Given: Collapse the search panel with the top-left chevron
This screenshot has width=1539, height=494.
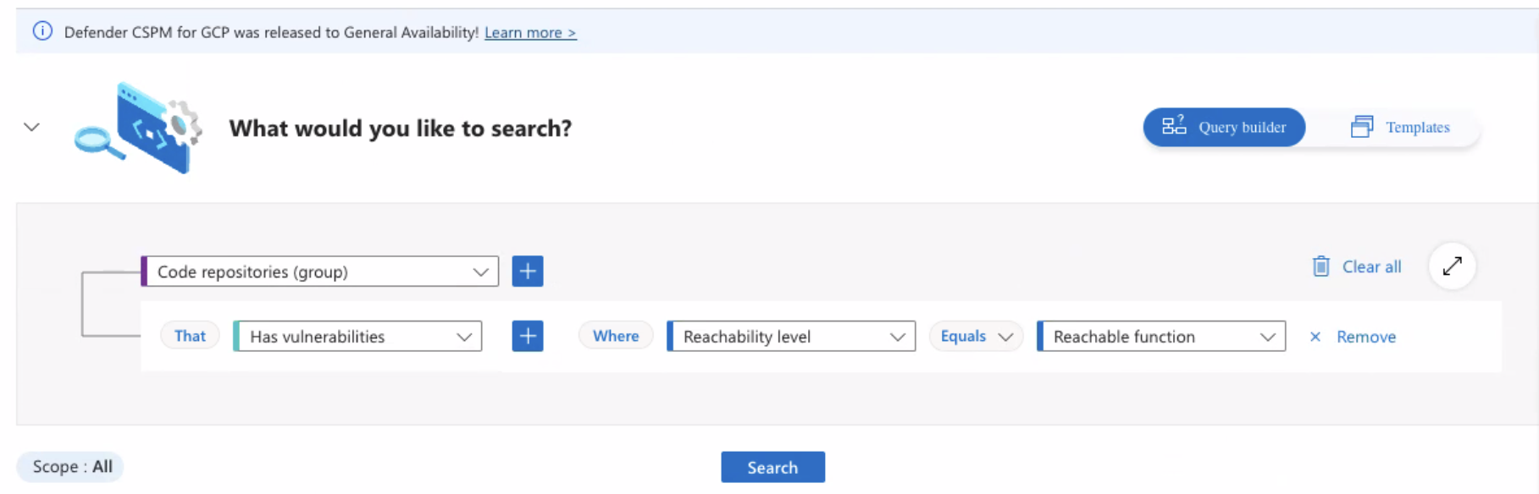Looking at the screenshot, I should click(31, 126).
